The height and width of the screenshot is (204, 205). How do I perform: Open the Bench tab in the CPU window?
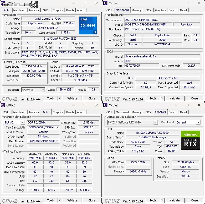click(x=70, y=10)
